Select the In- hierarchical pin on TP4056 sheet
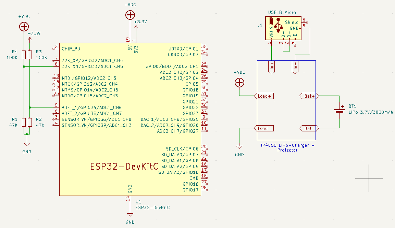This screenshot has width=395, height=228. point(295,67)
